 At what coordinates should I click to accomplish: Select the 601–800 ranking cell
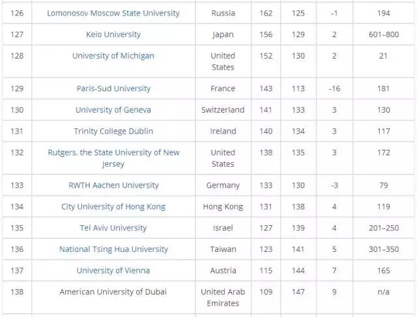point(383,34)
